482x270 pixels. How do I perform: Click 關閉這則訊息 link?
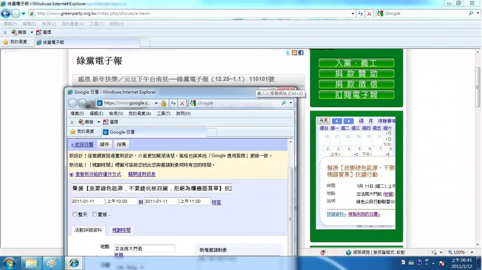click(x=142, y=174)
